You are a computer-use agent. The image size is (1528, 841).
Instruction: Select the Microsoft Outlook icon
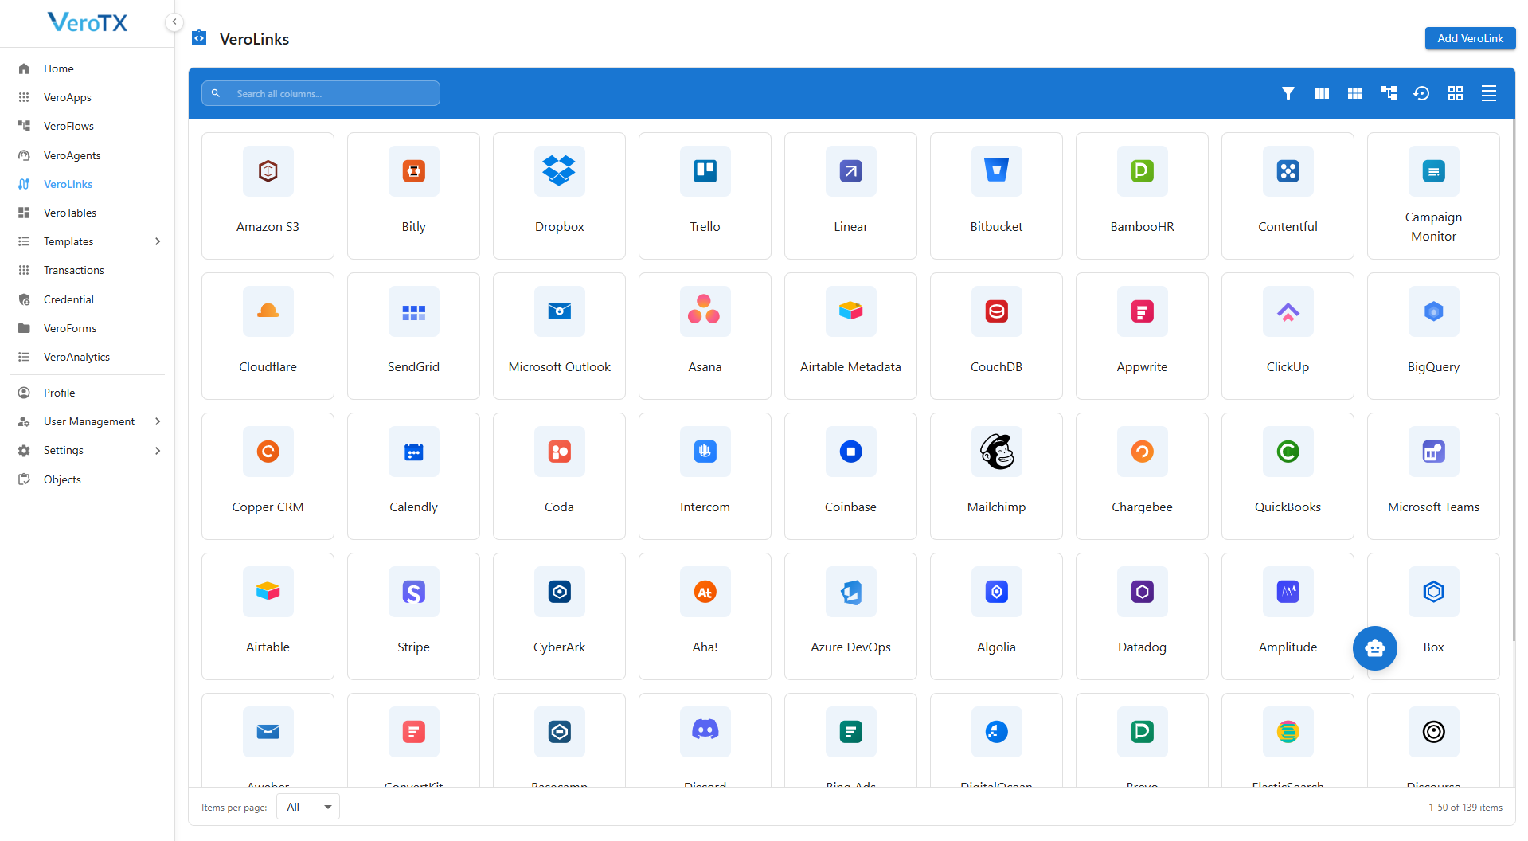tap(559, 311)
